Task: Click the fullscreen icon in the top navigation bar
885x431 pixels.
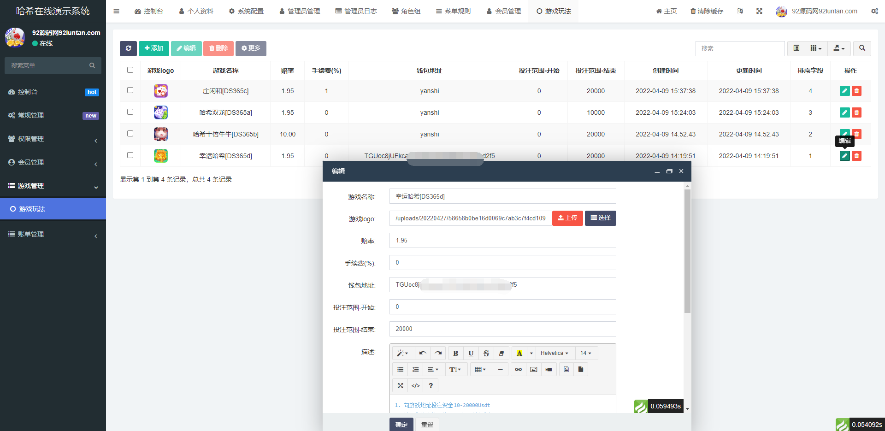Action: (759, 11)
